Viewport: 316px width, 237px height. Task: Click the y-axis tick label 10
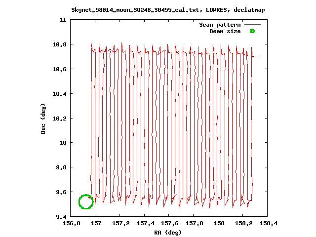click(x=63, y=143)
